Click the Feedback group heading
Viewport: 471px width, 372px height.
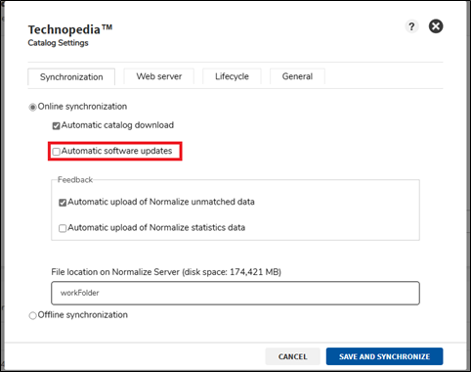click(x=75, y=180)
